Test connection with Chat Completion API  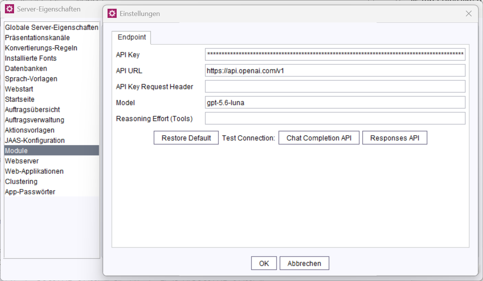319,138
